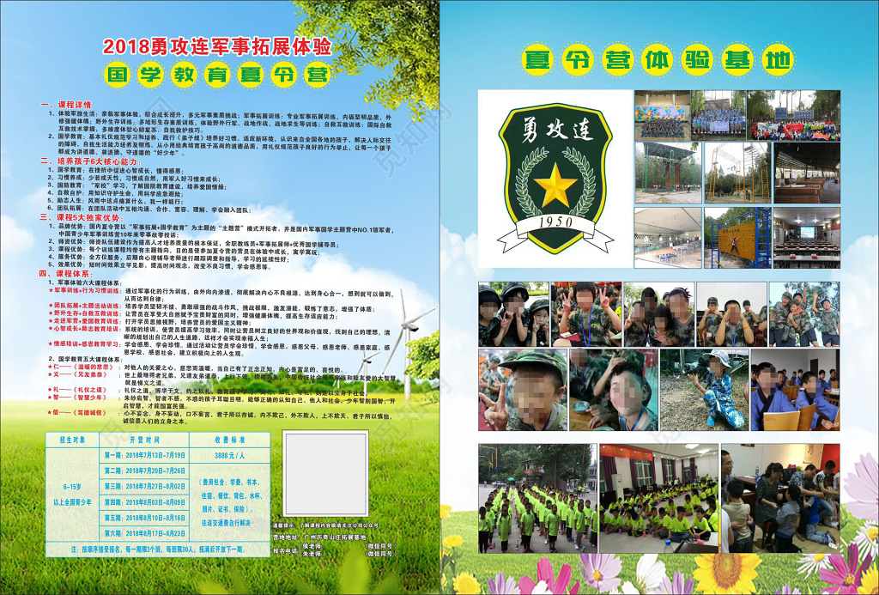Image resolution: width=879 pixels, height=595 pixels.
Task: Click the red item "情感培训+感恩教育学习"
Action: click(x=85, y=343)
